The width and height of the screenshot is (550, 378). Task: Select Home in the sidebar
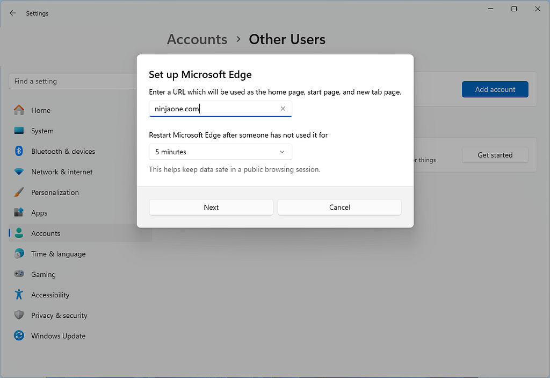click(x=40, y=110)
